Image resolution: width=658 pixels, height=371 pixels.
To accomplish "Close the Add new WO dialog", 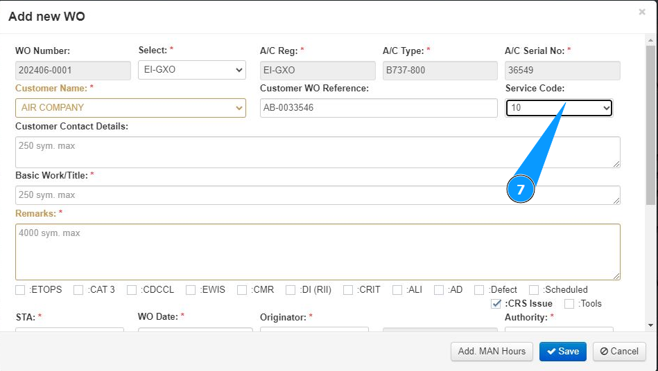I will tap(642, 12).
